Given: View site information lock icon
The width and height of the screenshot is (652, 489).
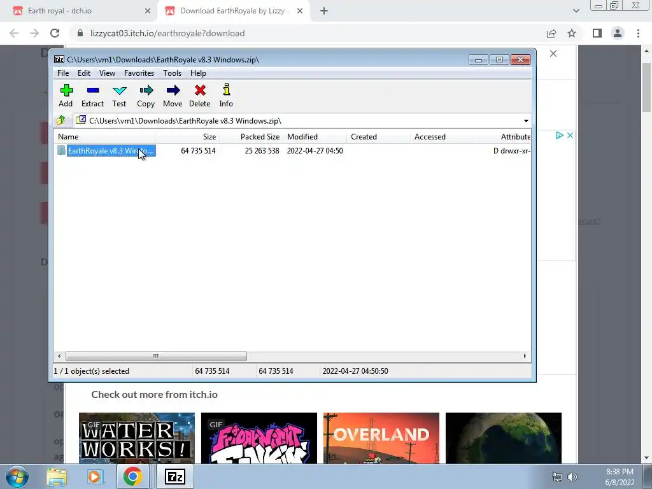Looking at the screenshot, I should (80, 33).
